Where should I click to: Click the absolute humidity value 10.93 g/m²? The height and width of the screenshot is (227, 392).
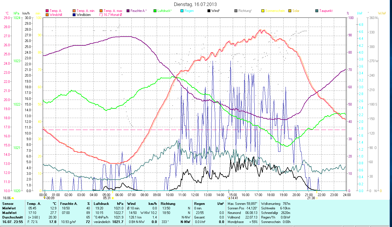(68, 222)
